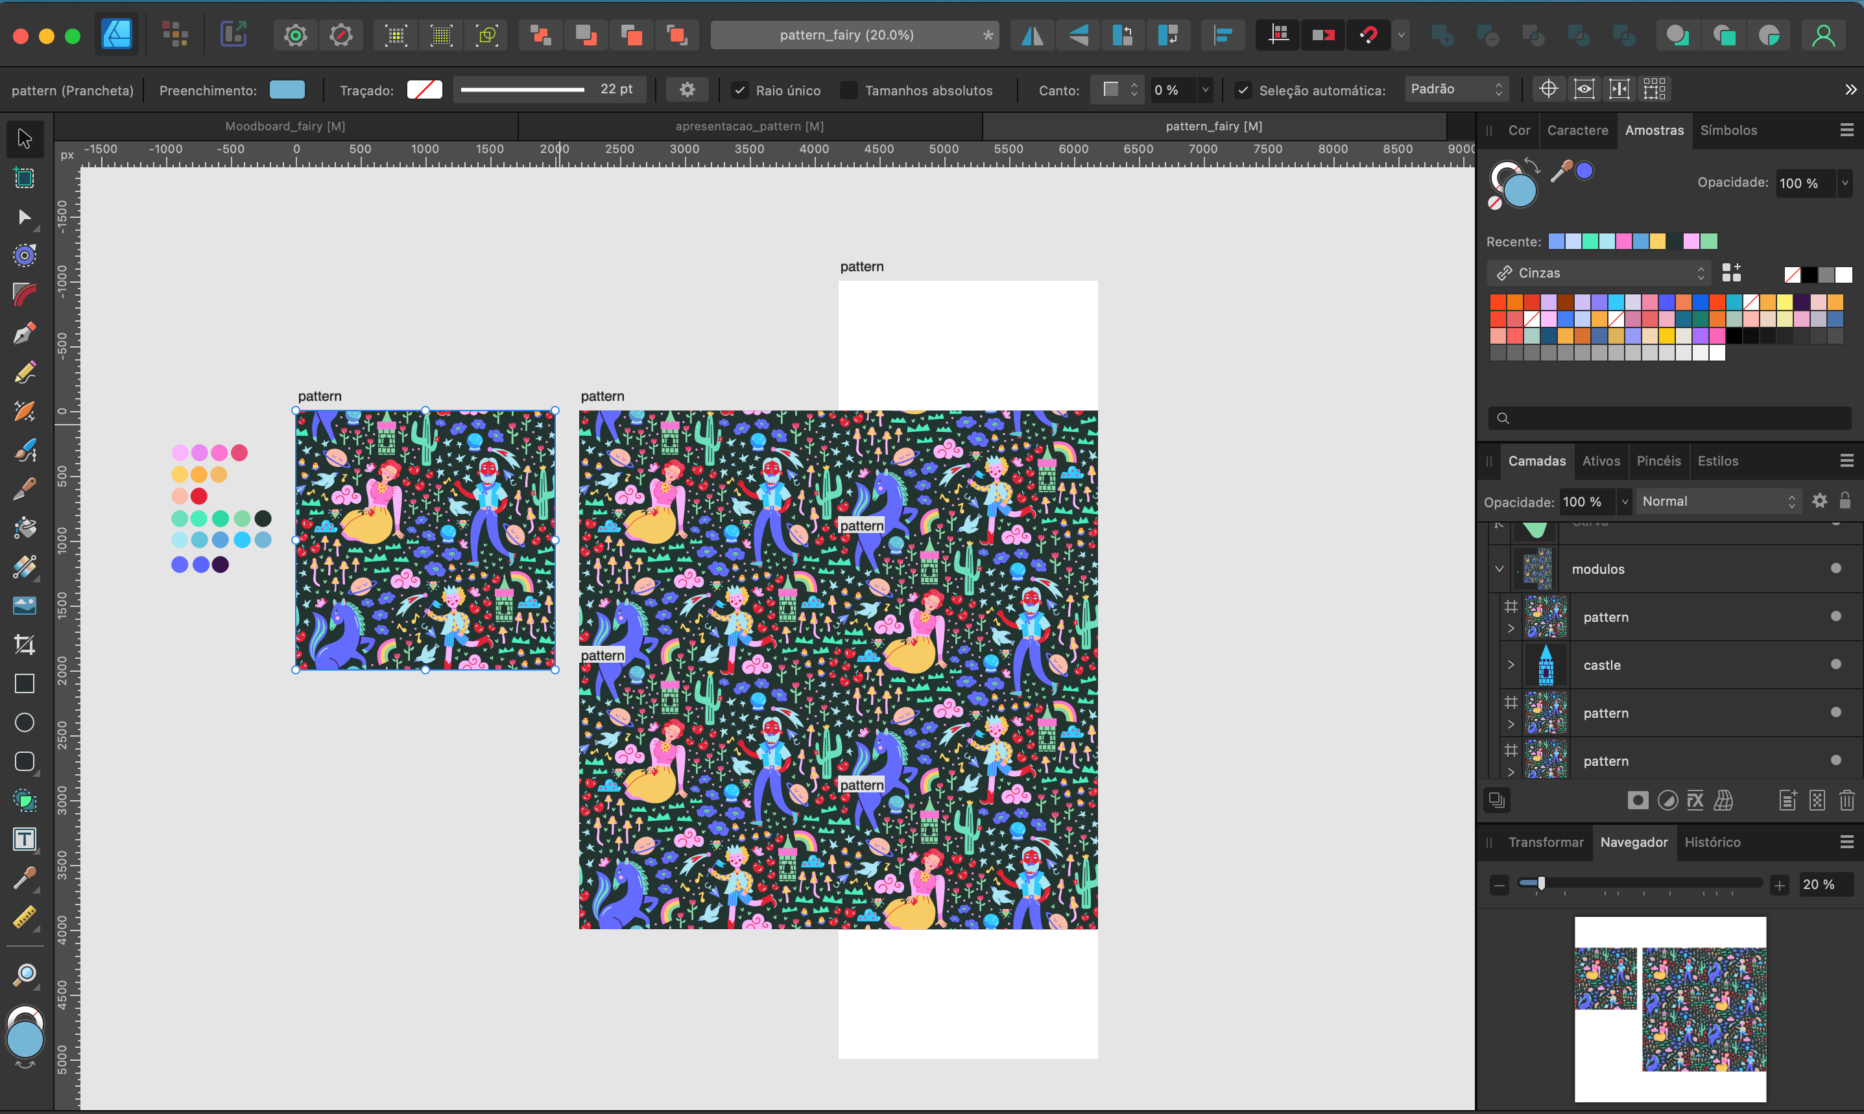Image resolution: width=1864 pixels, height=1114 pixels.
Task: Click the Preenchimento fill color swatch
Action: (x=287, y=90)
